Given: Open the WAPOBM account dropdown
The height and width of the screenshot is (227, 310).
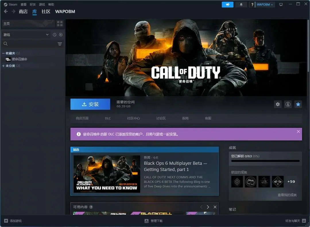Looking at the screenshot, I should 265,5.
